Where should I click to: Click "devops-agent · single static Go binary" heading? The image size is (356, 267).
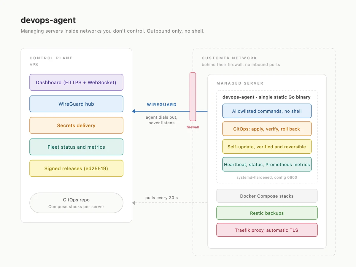266,97
